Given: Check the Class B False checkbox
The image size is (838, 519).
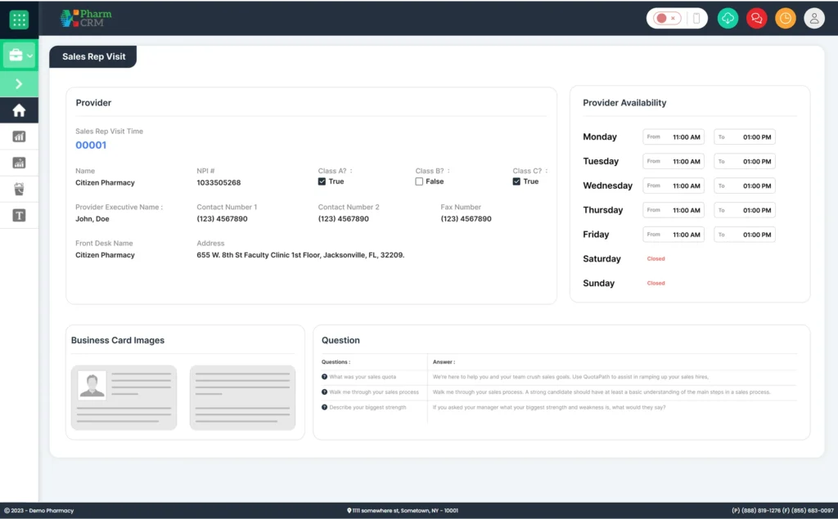Looking at the screenshot, I should tap(419, 181).
